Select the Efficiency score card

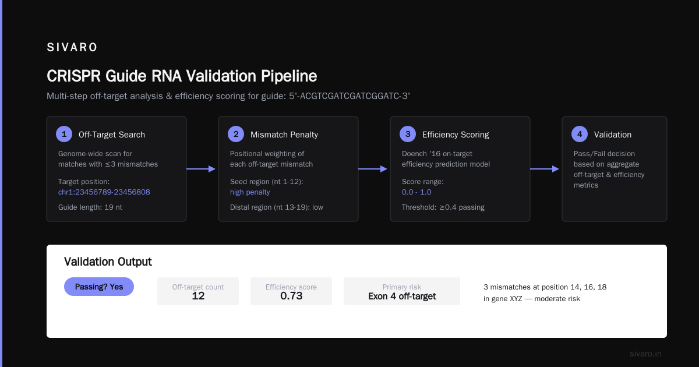click(x=291, y=291)
